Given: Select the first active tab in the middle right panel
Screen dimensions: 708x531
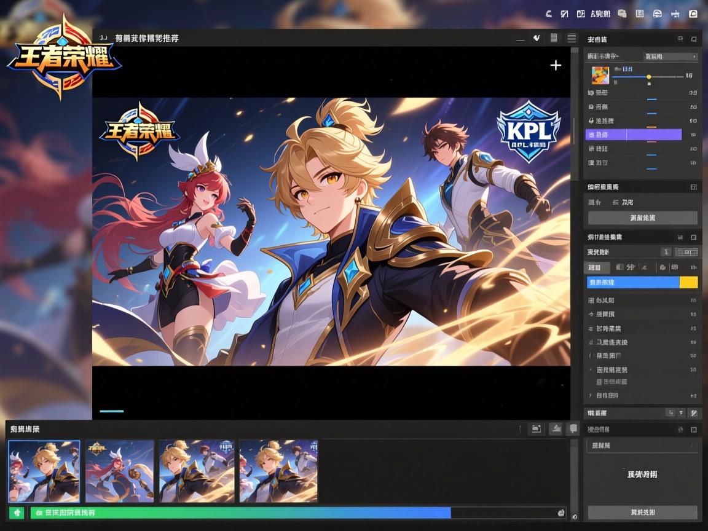Looking at the screenshot, I should [596, 267].
